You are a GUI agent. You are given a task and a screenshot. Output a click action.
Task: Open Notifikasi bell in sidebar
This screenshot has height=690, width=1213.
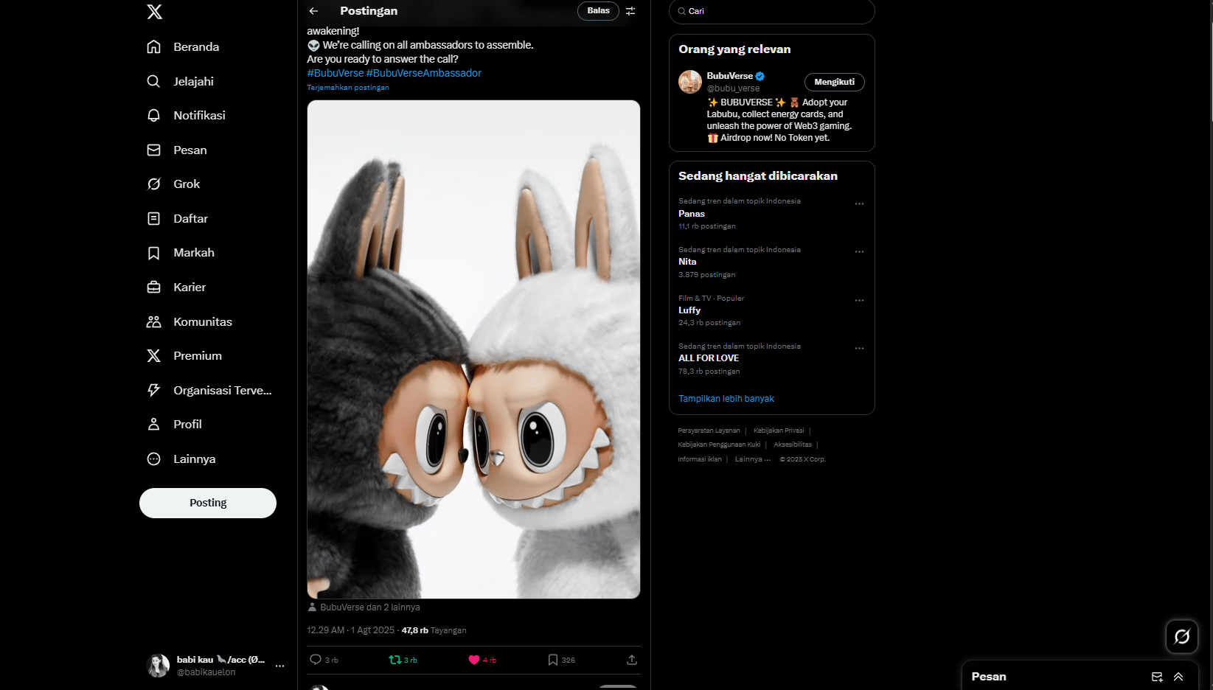point(153,116)
